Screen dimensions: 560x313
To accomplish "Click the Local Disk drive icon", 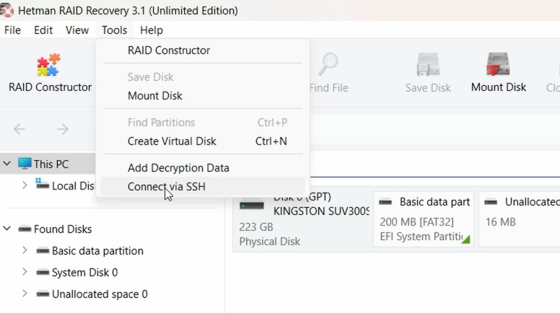I will pyautogui.click(x=42, y=184).
